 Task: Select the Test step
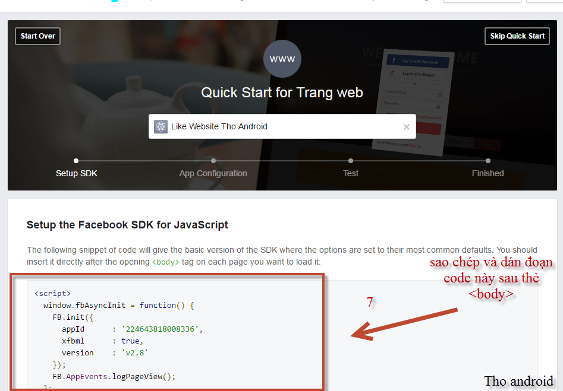[x=350, y=173]
